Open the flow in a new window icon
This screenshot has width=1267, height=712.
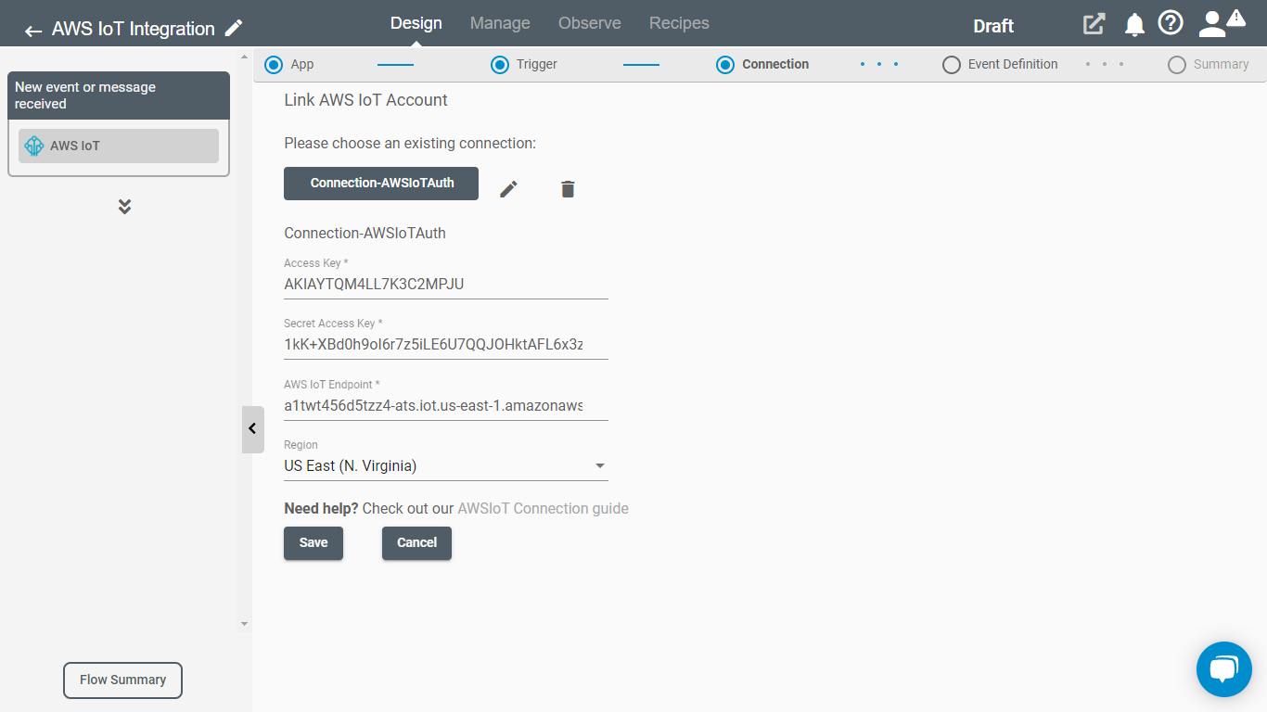click(1094, 24)
